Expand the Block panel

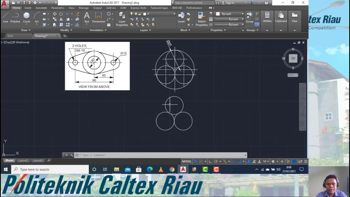click(x=185, y=30)
